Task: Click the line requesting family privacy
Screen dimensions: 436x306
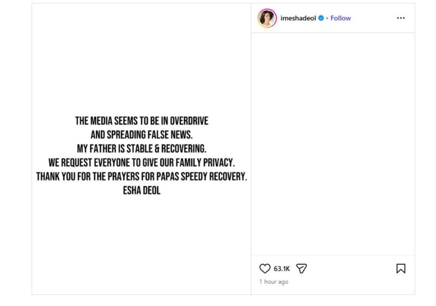Action: (141, 163)
